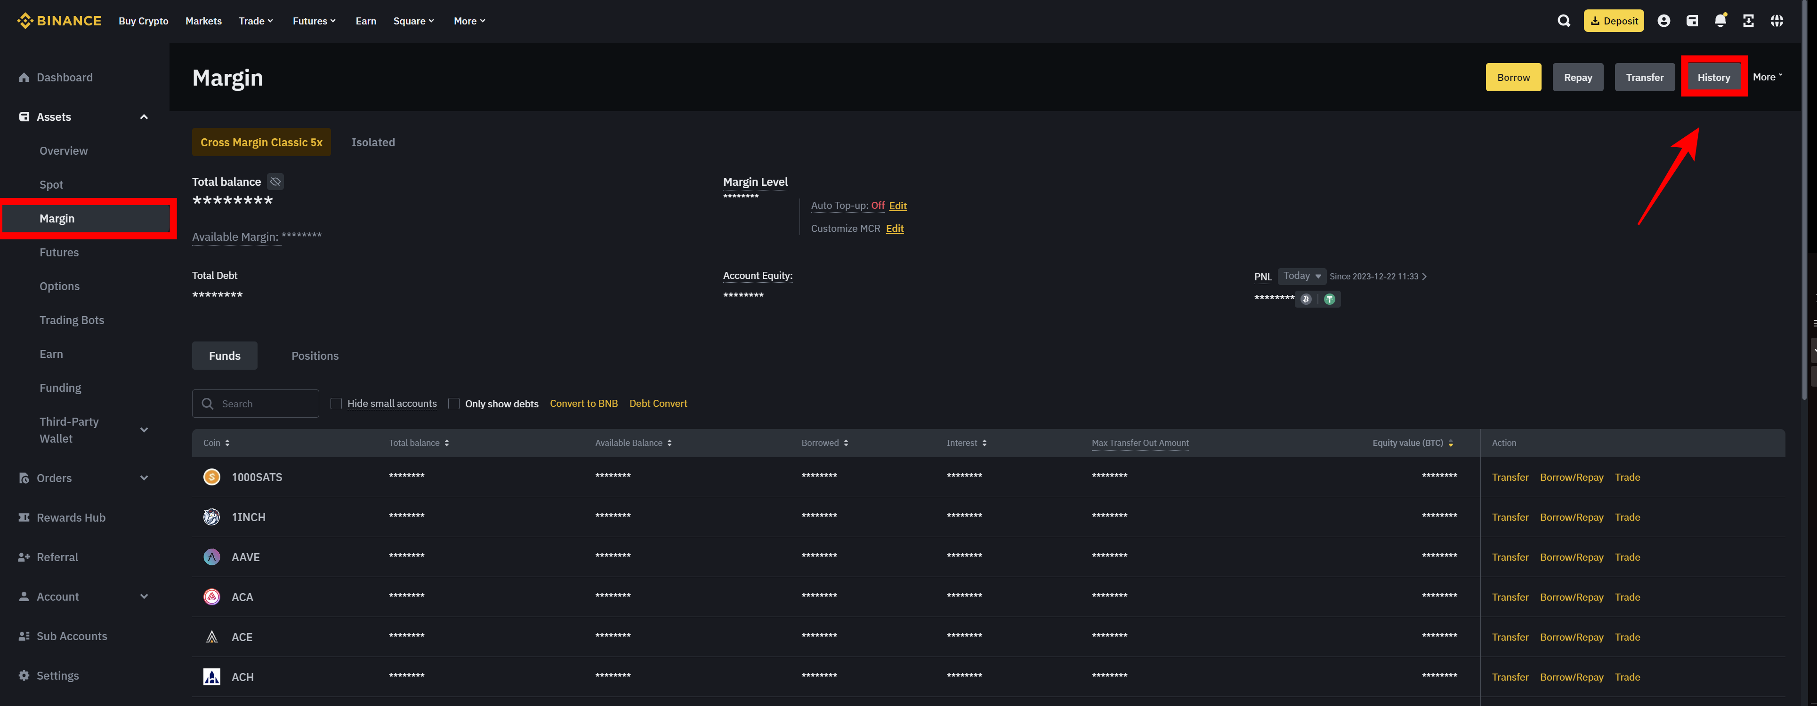Image resolution: width=1817 pixels, height=706 pixels.
Task: Click Trade in 1INCH row
Action: 1627,517
